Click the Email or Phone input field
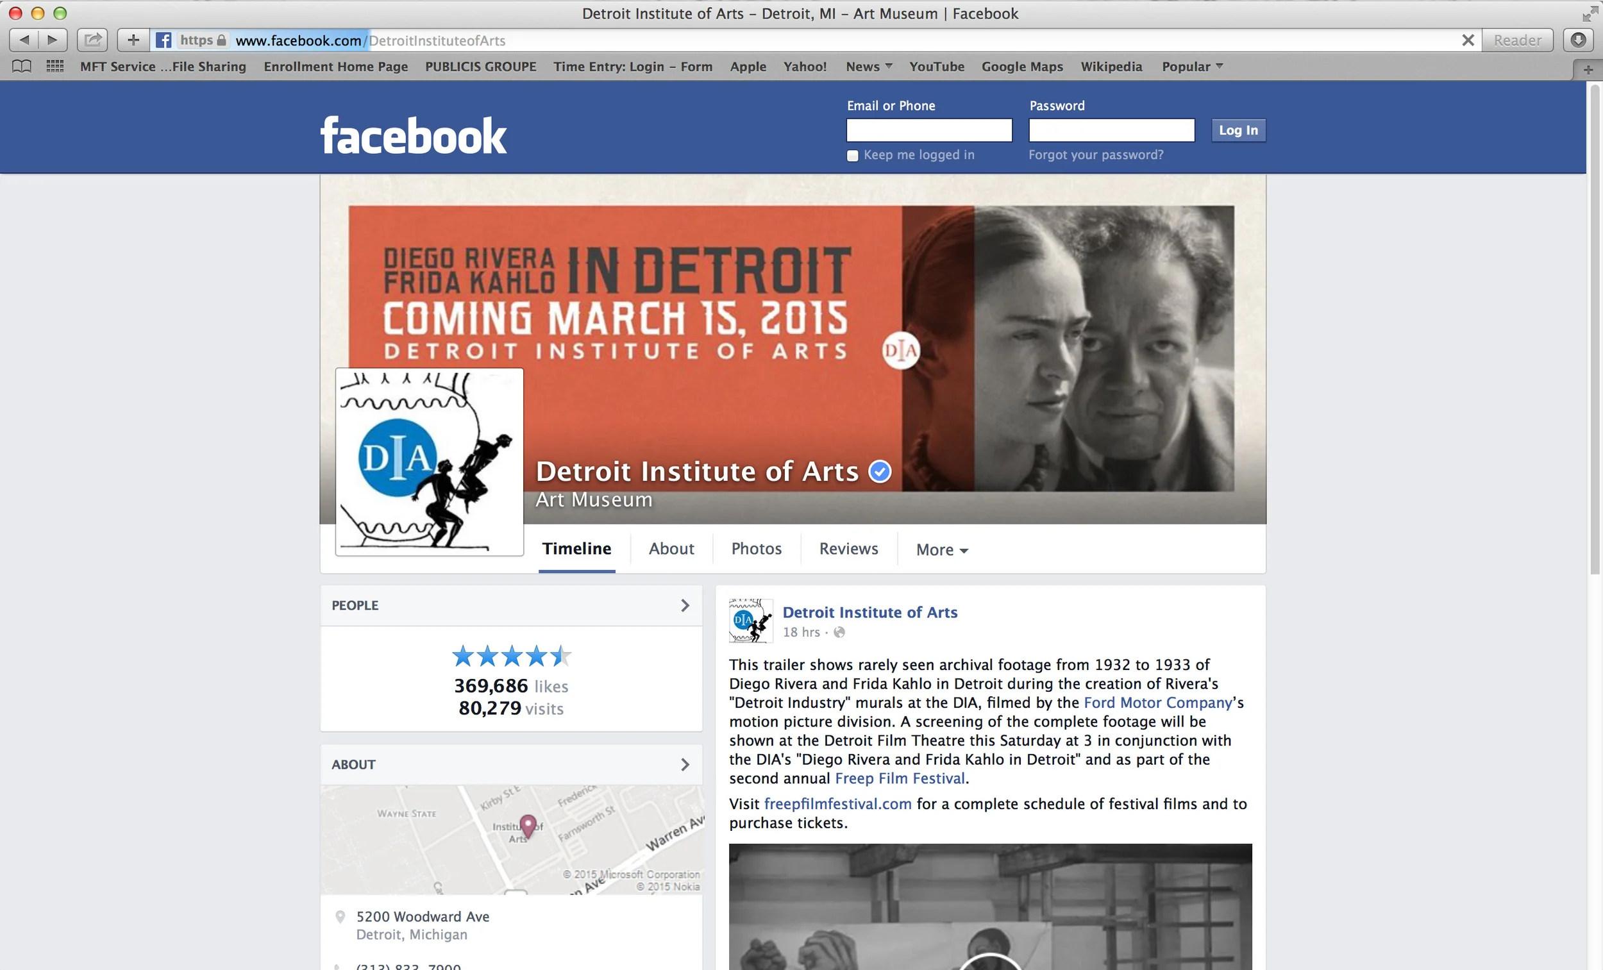1603x970 pixels. (x=929, y=130)
